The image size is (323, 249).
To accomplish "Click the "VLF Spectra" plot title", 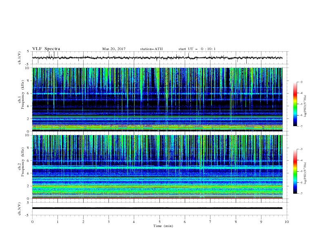I will 46,49.
